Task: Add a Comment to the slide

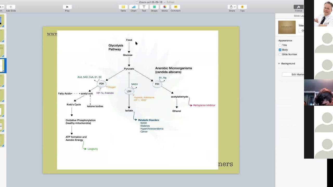Action: [176, 7]
